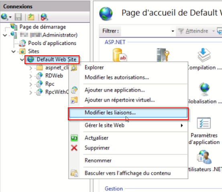Expand the RpcWithCert node
Image resolution: width=222 pixels, height=192 pixels.
(31, 93)
